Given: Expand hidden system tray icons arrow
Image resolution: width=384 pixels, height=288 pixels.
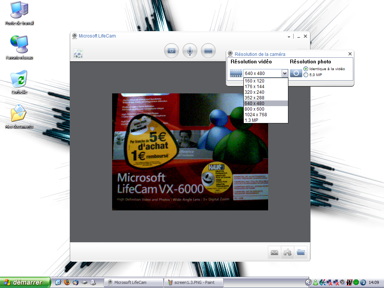Looking at the screenshot, I should click(309, 283).
